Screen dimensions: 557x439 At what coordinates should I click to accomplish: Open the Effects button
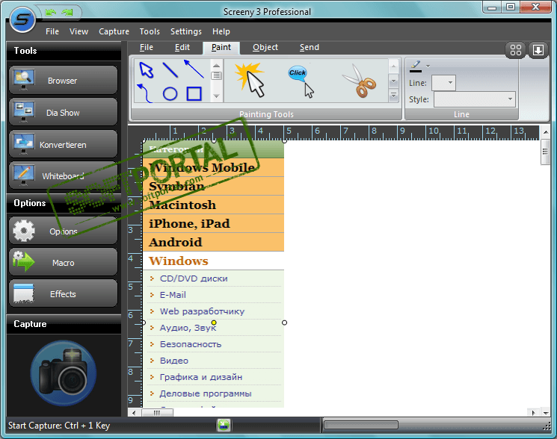click(x=64, y=293)
